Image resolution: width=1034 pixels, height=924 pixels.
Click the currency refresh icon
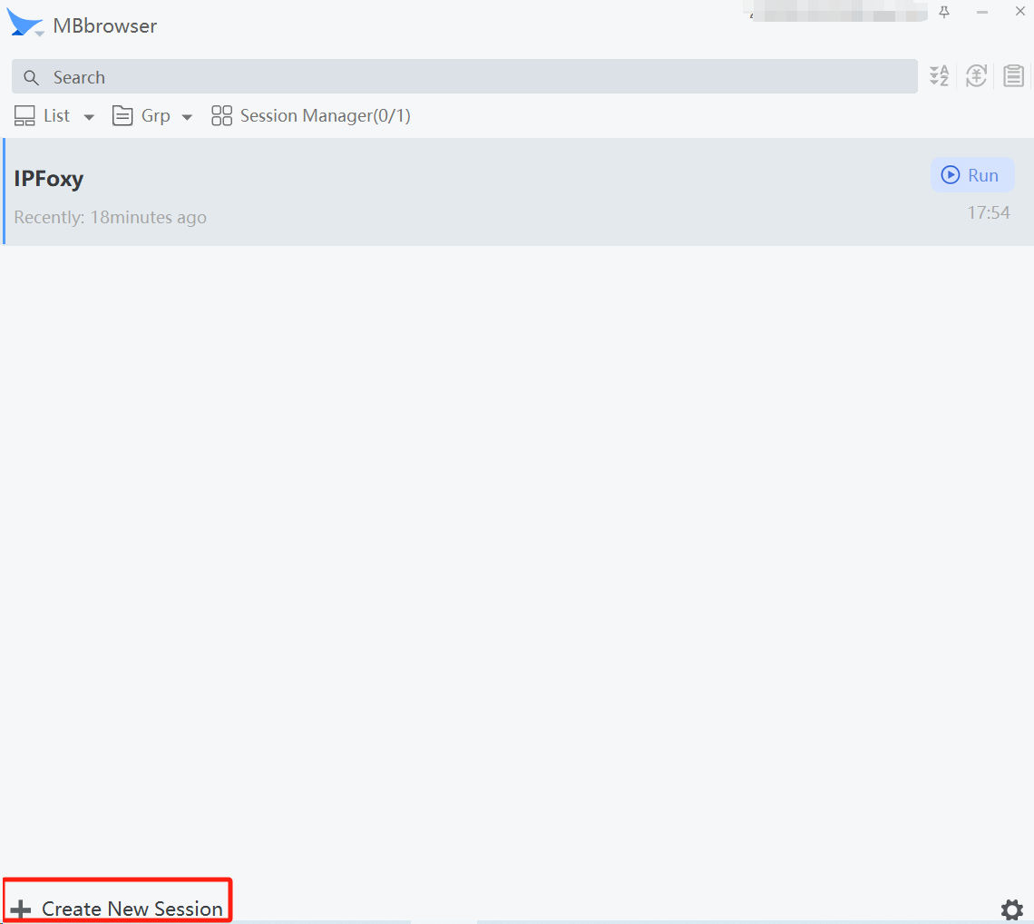pos(976,76)
